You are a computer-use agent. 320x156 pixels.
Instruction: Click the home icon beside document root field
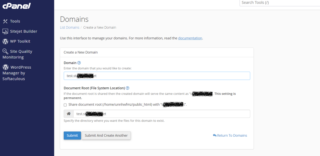[68, 114]
